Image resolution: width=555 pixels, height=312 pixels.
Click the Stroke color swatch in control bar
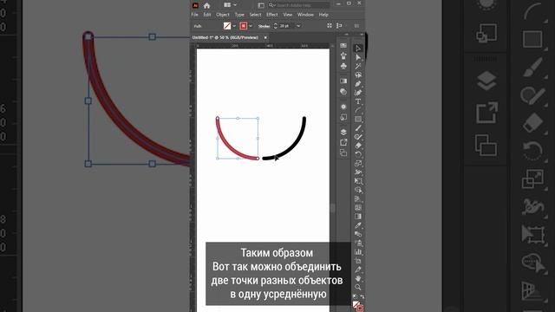tap(244, 26)
